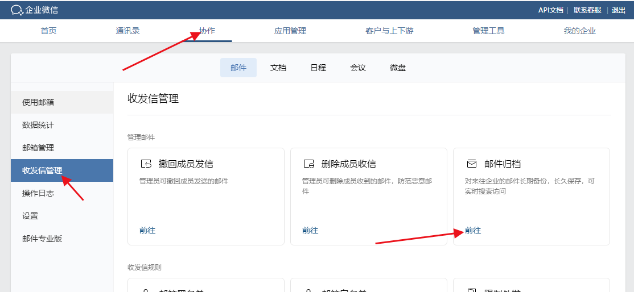
Task: Go to the 管理工具 tab
Action: (488, 31)
